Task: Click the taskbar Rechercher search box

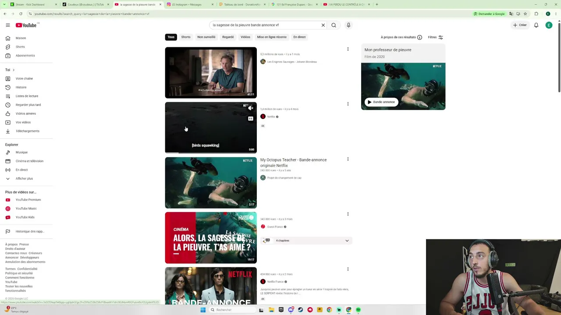Action: tap(232, 310)
